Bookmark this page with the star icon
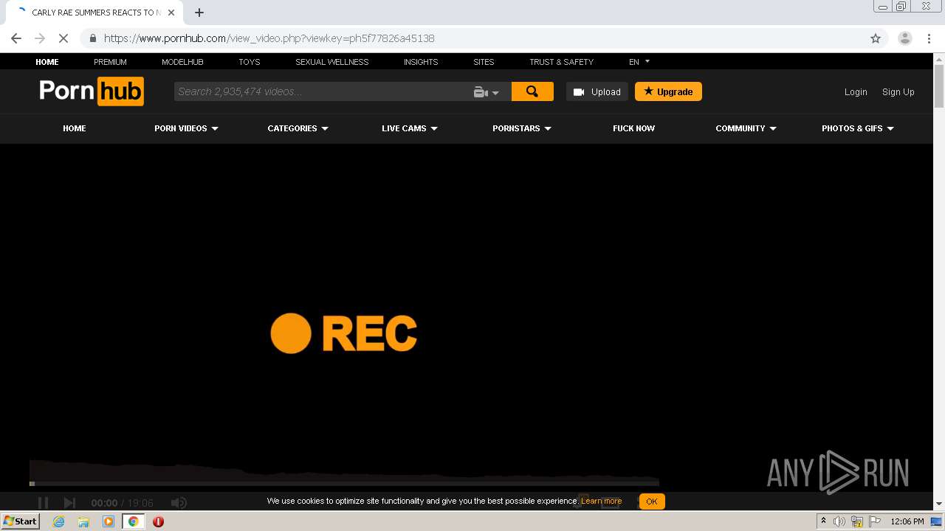The height and width of the screenshot is (531, 945). [876, 38]
